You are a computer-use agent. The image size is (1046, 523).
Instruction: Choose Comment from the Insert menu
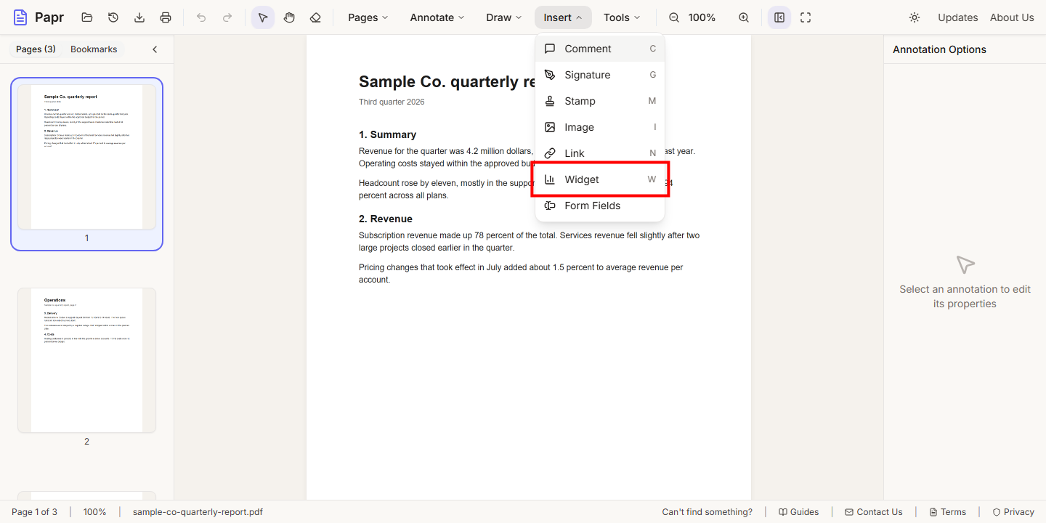[600, 49]
